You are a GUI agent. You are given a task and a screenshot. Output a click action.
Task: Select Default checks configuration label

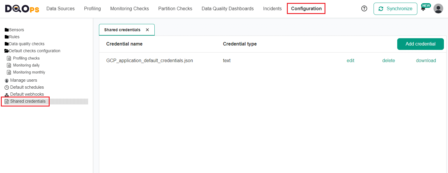tap(35, 51)
